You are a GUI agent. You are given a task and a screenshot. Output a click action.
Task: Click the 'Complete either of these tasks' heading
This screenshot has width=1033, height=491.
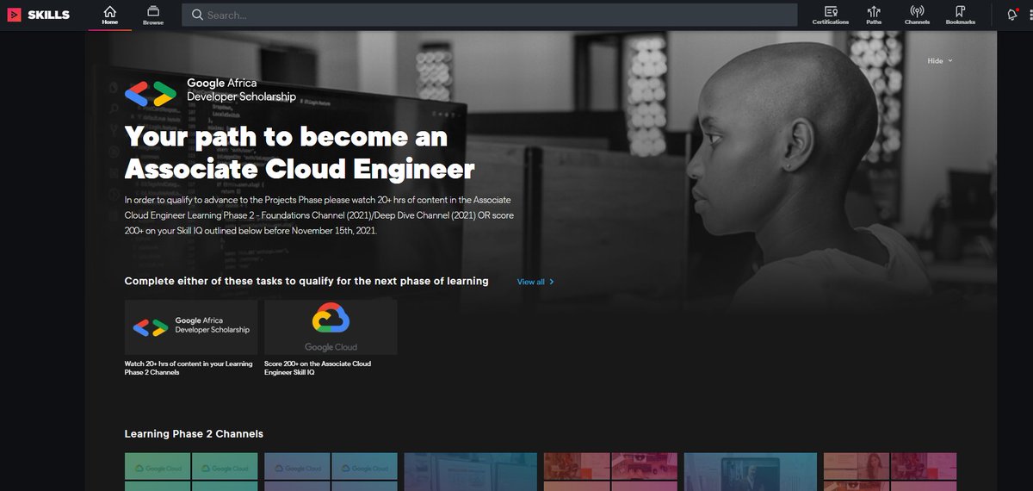click(306, 281)
